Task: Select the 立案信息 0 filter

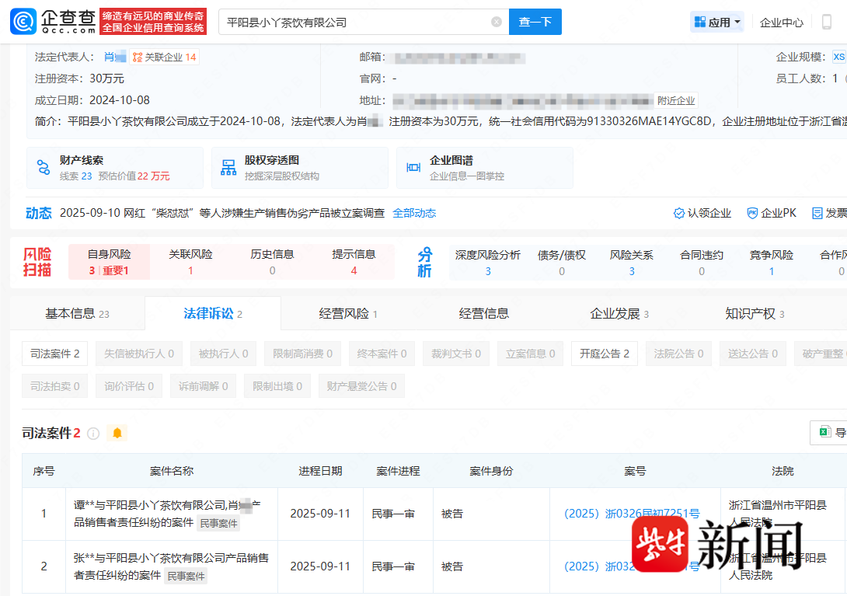Action: [530, 354]
